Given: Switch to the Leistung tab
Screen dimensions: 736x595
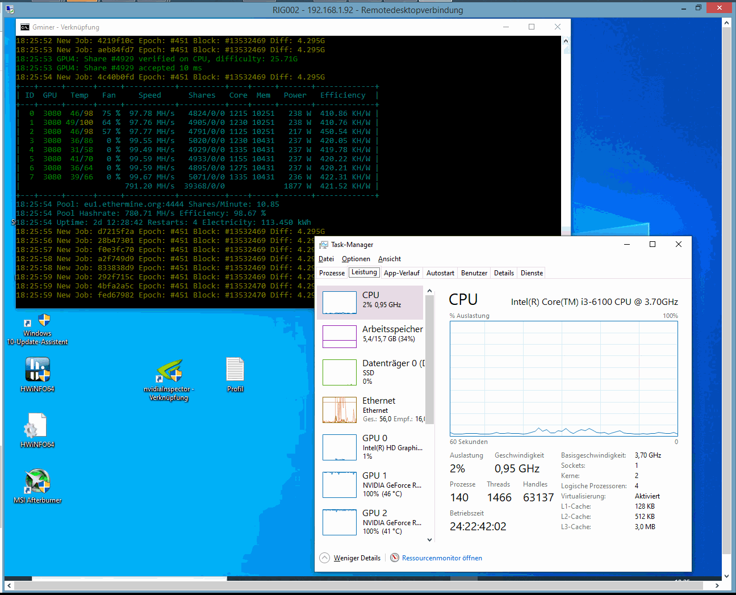Looking at the screenshot, I should pyautogui.click(x=364, y=273).
